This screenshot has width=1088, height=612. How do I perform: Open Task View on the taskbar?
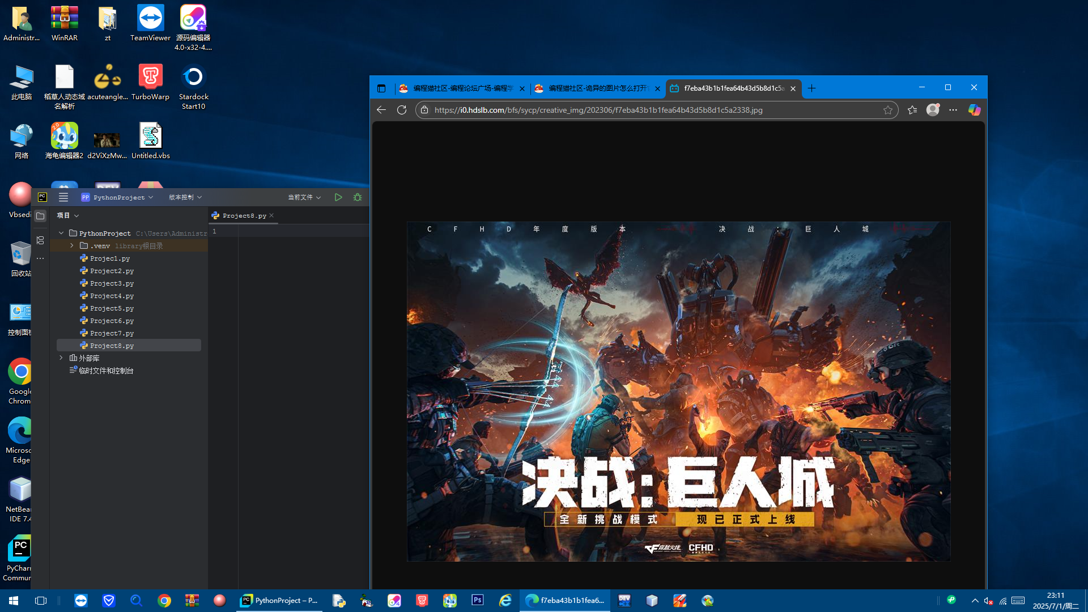coord(41,601)
